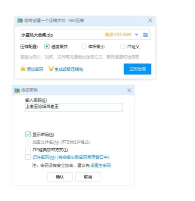Open the 设置主密码 link

pos(100,165)
